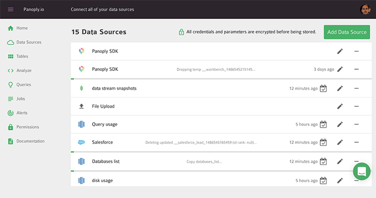Screen dimensions: 376x198
Task: Select the disk usage source name
Action: tap(102, 181)
